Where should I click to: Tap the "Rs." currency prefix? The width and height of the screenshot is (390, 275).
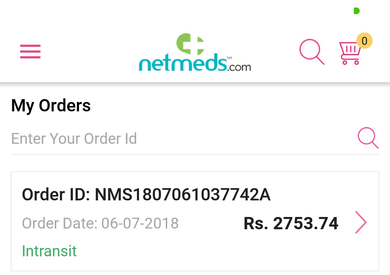click(256, 223)
